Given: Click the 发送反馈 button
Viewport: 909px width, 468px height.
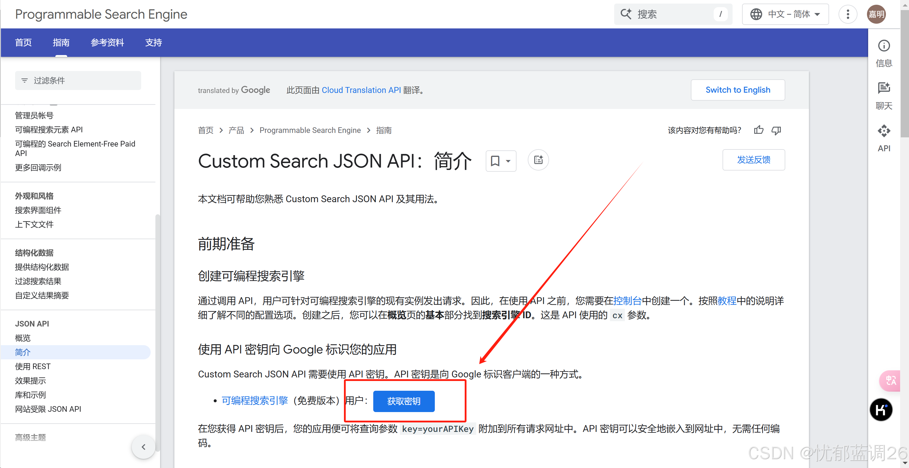Looking at the screenshot, I should [x=753, y=160].
